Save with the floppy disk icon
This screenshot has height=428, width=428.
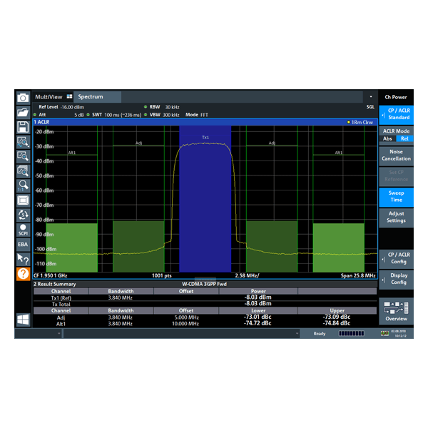tap(23, 127)
